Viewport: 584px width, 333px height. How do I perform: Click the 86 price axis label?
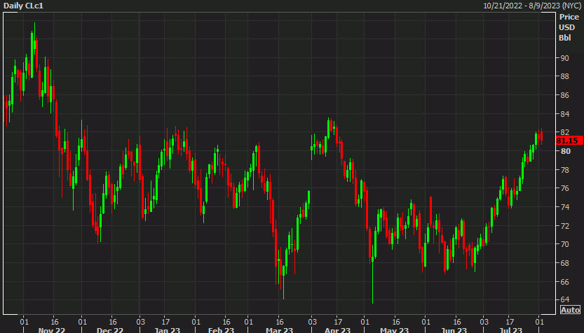click(564, 95)
